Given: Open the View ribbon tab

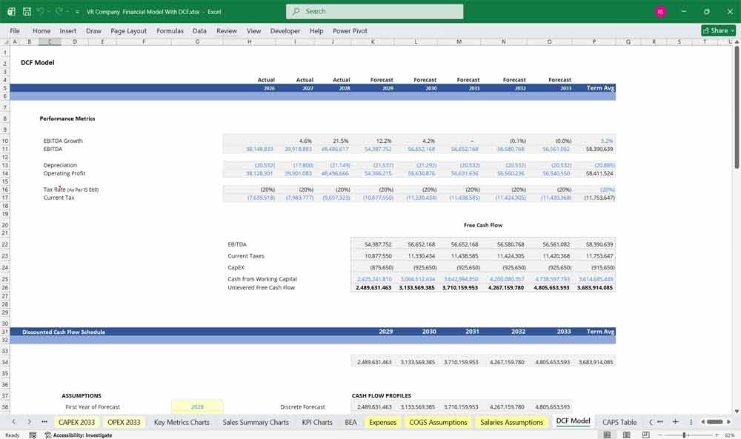Looking at the screenshot, I should tap(253, 30).
